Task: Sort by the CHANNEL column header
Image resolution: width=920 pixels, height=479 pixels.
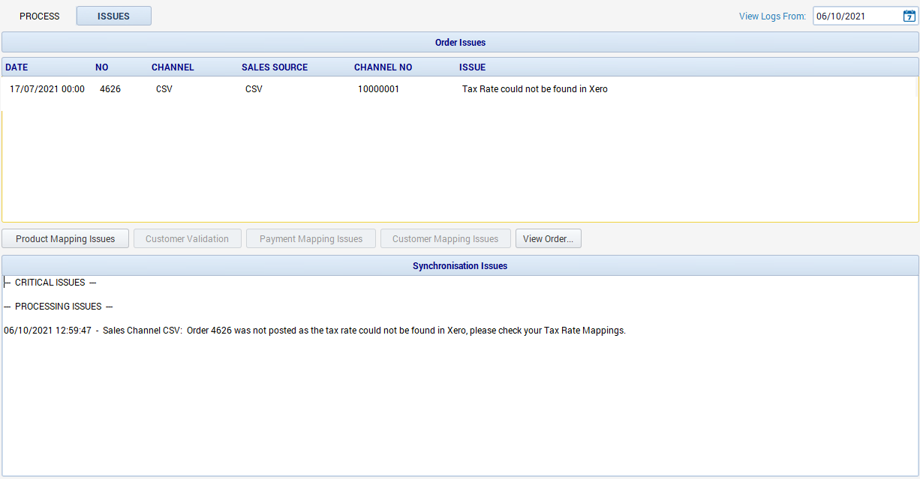Action: pyautogui.click(x=173, y=67)
